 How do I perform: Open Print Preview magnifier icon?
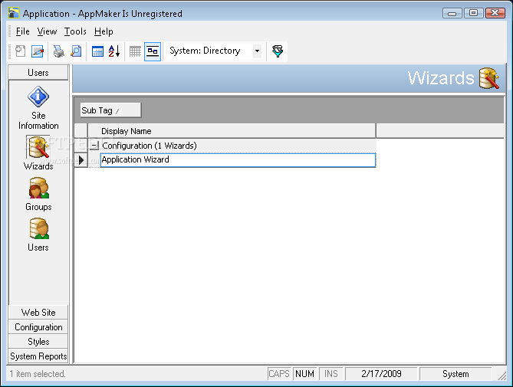(76, 51)
